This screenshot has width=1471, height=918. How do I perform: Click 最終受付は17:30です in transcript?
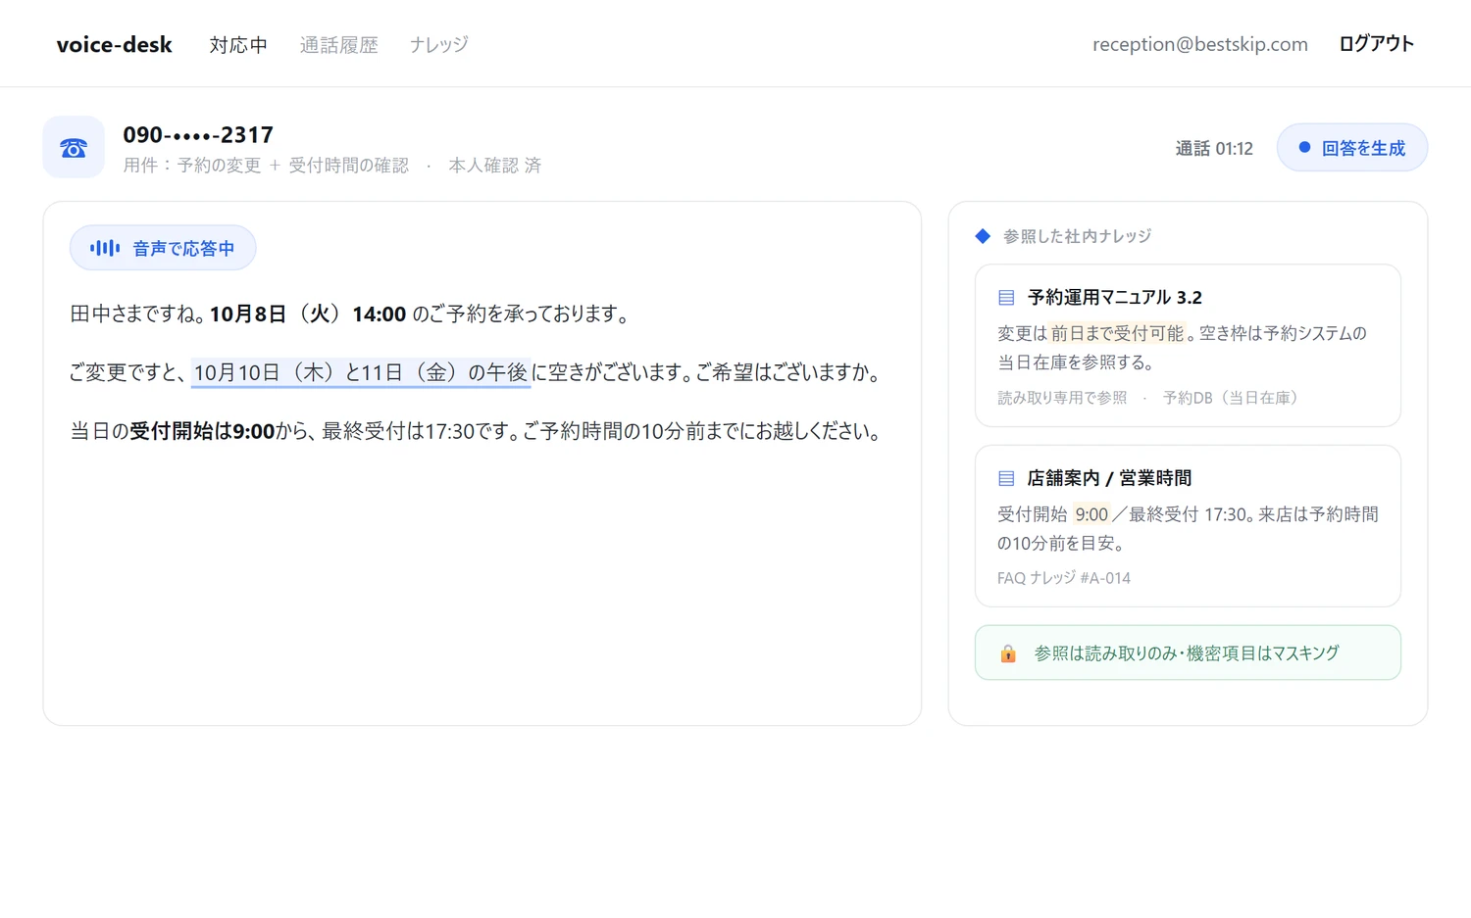click(420, 431)
